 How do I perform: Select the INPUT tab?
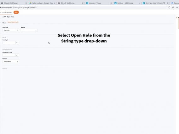click(4, 22)
